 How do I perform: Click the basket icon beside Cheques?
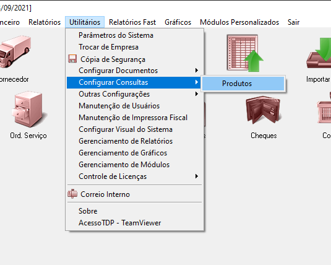(x=324, y=109)
